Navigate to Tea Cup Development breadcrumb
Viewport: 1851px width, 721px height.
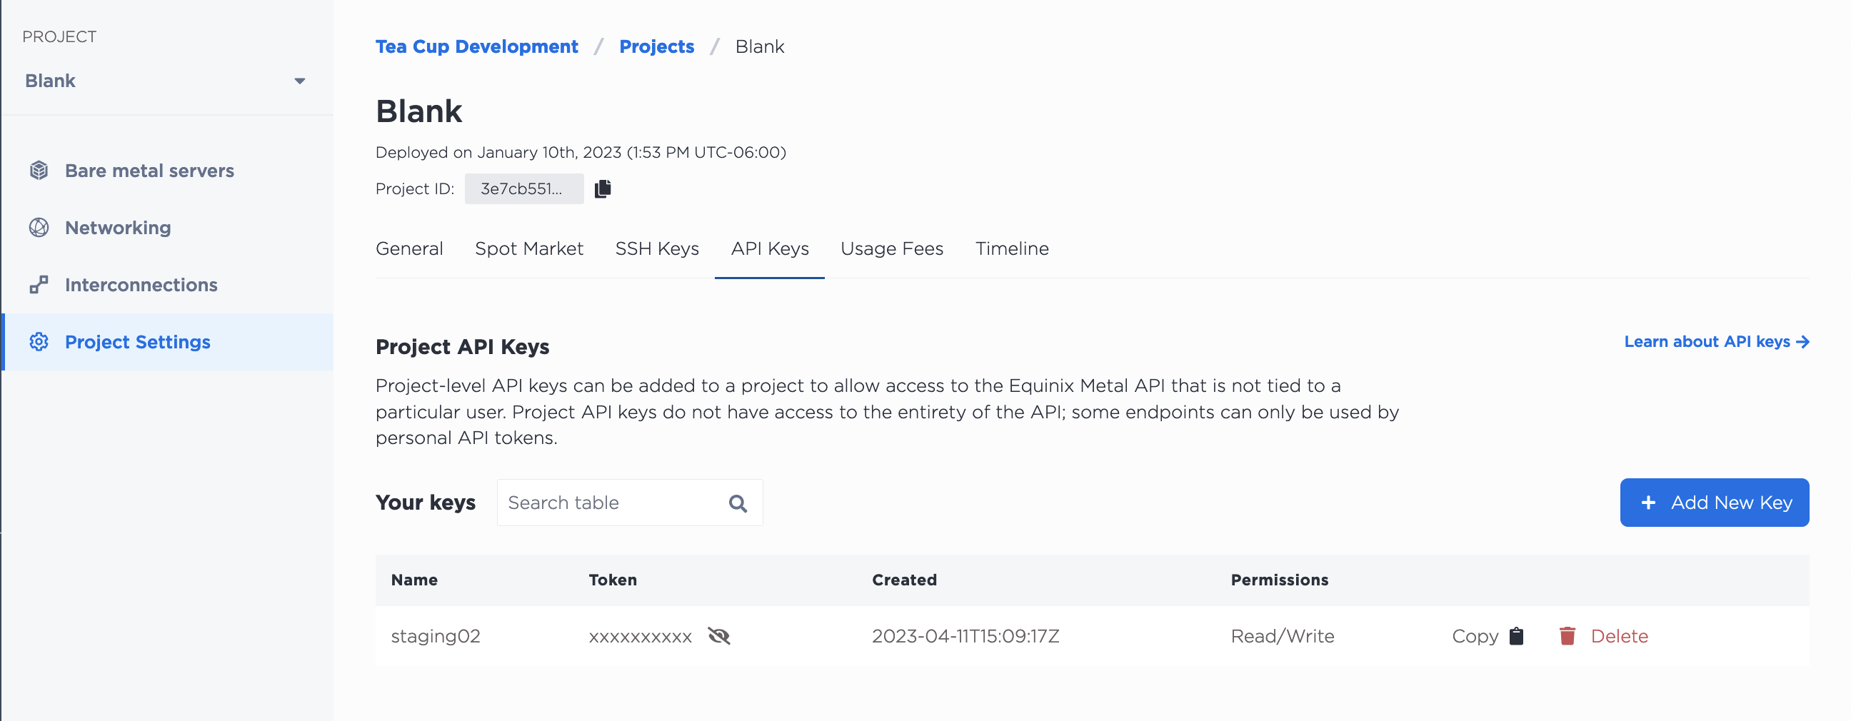[476, 46]
